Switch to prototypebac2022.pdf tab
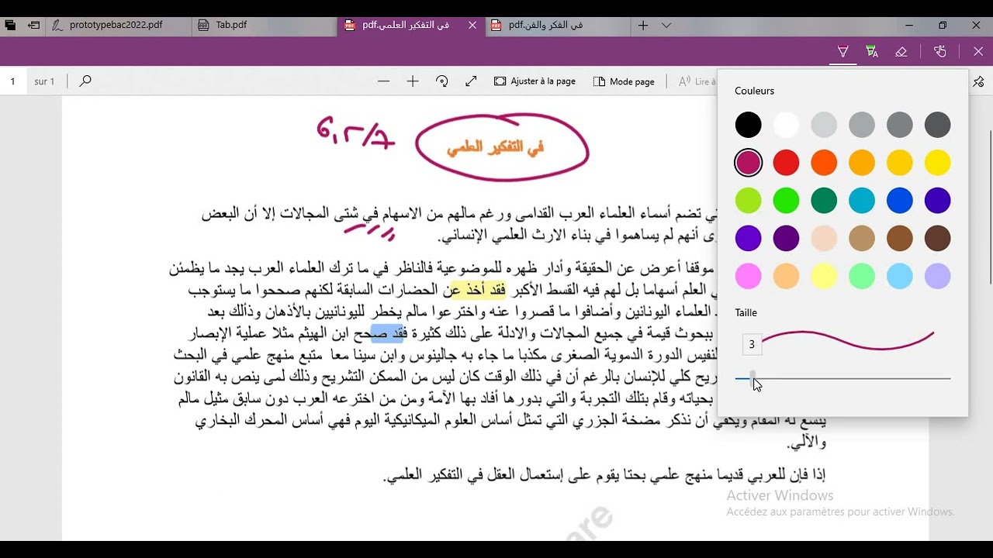The width and height of the screenshot is (993, 558). pyautogui.click(x=116, y=25)
